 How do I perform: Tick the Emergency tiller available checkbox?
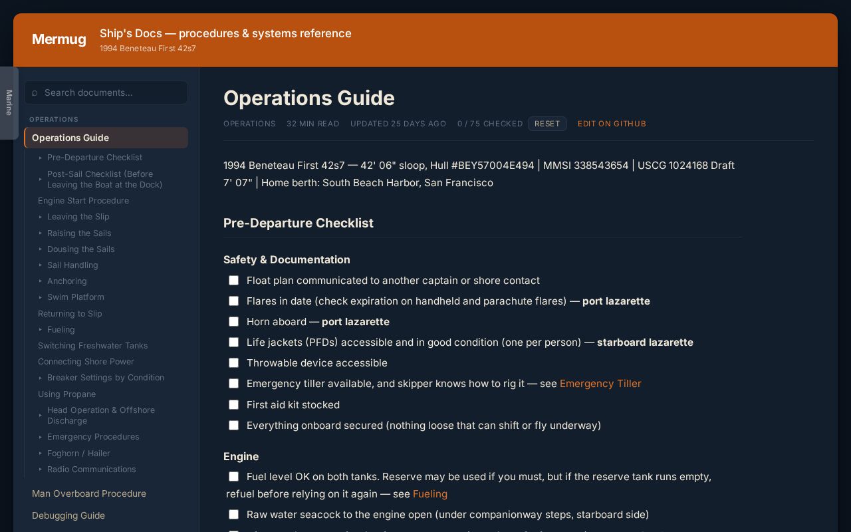click(x=233, y=384)
